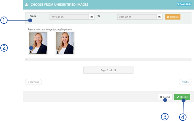Click the To label
This screenshot has width=194, height=121.
tap(99, 16)
